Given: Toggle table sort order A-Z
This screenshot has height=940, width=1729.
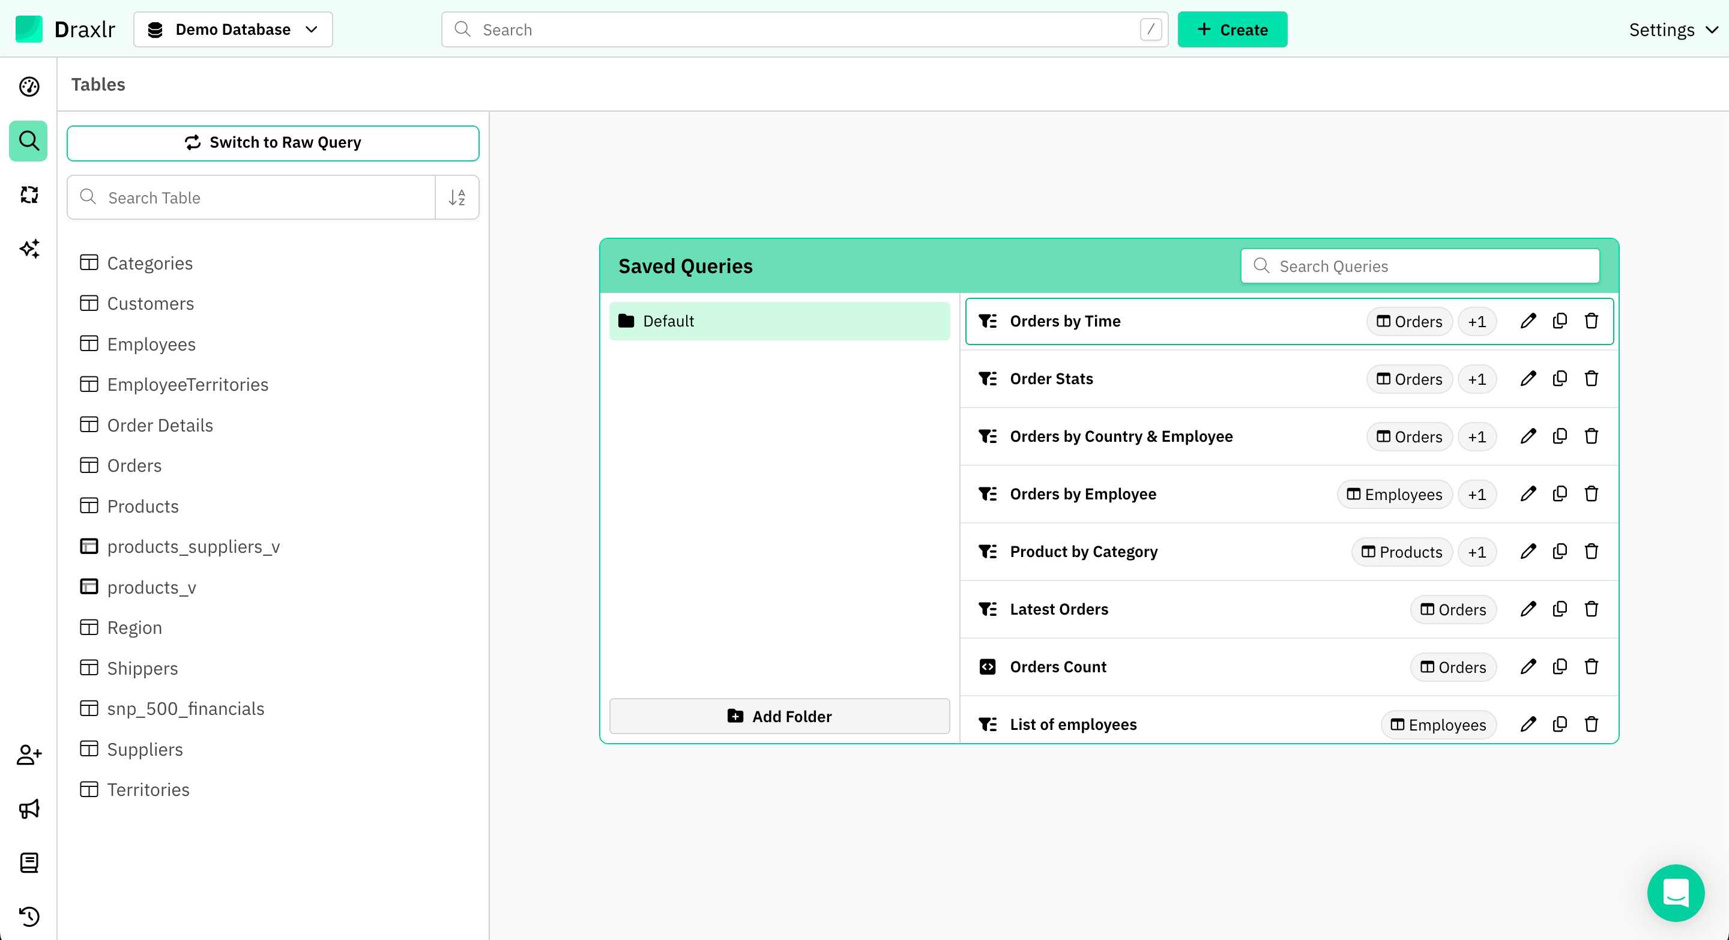Looking at the screenshot, I should coord(457,197).
